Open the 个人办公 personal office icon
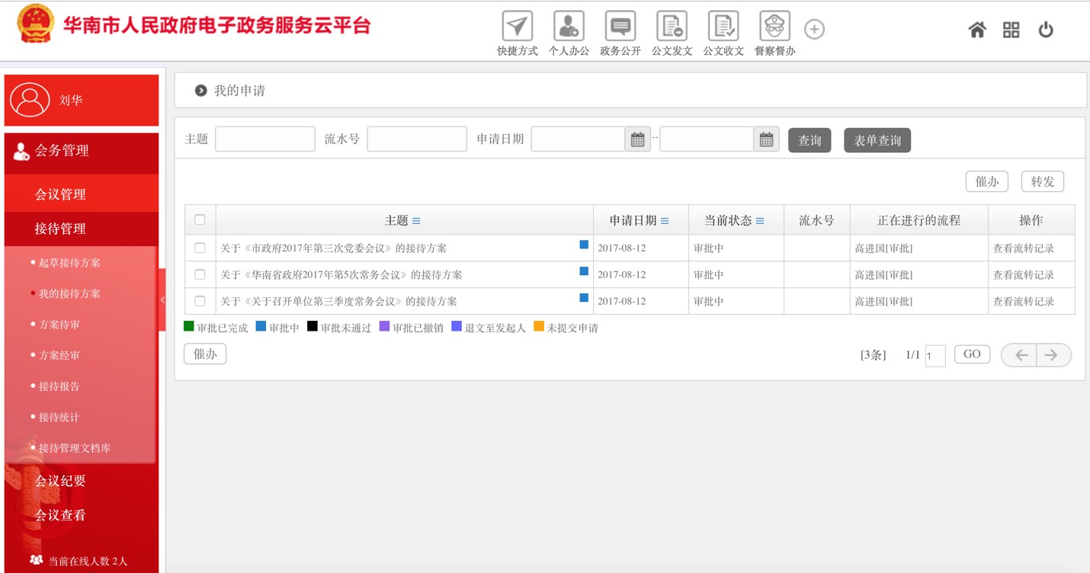This screenshot has width=1090, height=573. [x=569, y=27]
